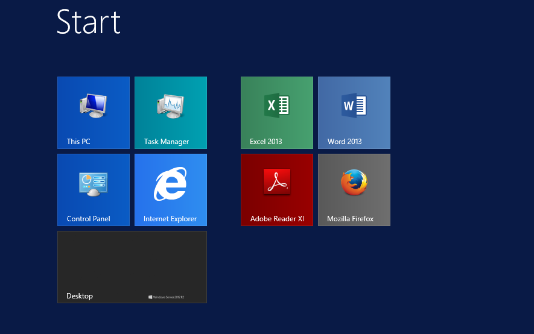Launch Task Manager from its tile
Viewport: 534px width, 334px height.
(171, 113)
